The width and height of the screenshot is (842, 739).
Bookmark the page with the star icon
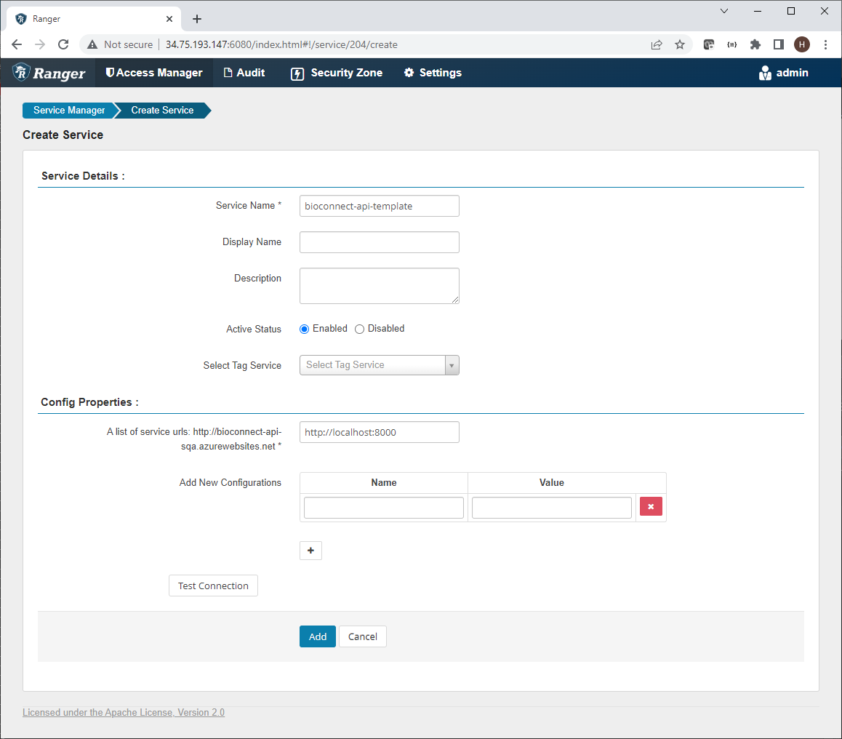click(x=680, y=44)
